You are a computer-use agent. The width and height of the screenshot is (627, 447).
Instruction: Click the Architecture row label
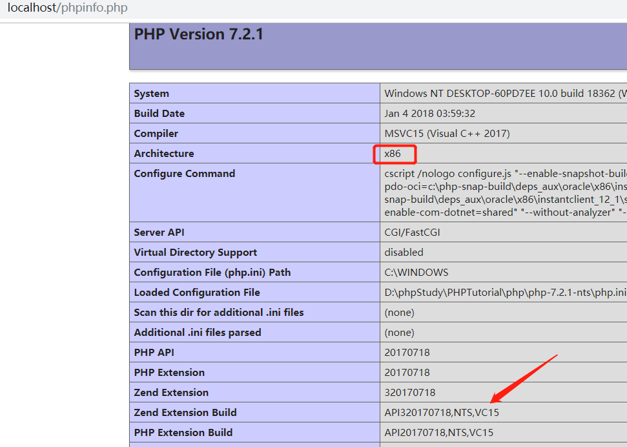click(164, 154)
